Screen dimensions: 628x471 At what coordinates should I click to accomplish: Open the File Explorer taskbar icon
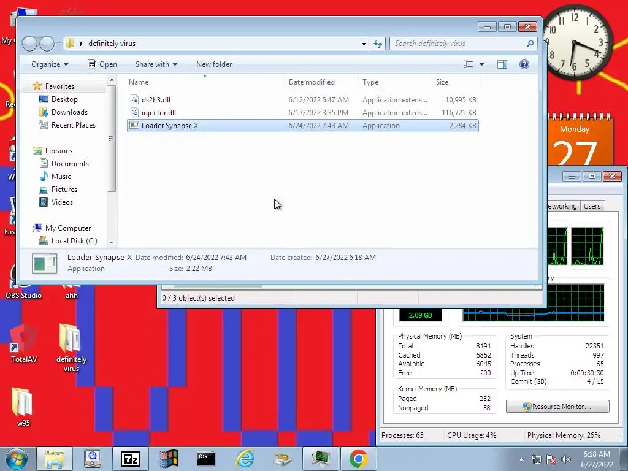click(55, 459)
